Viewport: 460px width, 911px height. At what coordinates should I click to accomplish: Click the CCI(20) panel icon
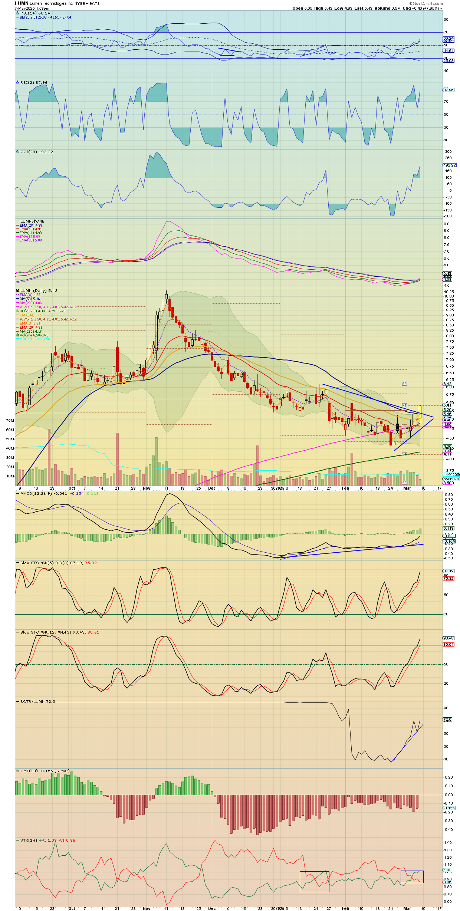[17, 152]
